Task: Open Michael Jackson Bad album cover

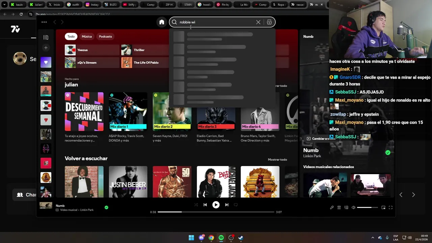Action: tap(216, 182)
